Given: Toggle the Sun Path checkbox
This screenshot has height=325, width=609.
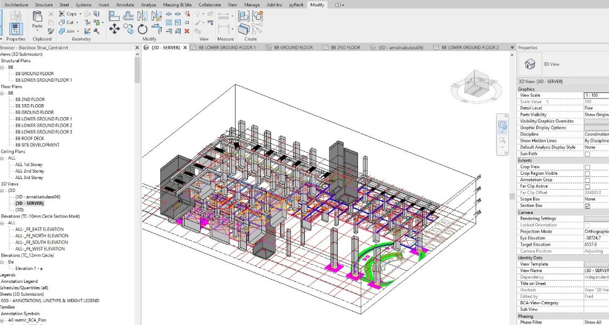Looking at the screenshot, I should [587, 154].
